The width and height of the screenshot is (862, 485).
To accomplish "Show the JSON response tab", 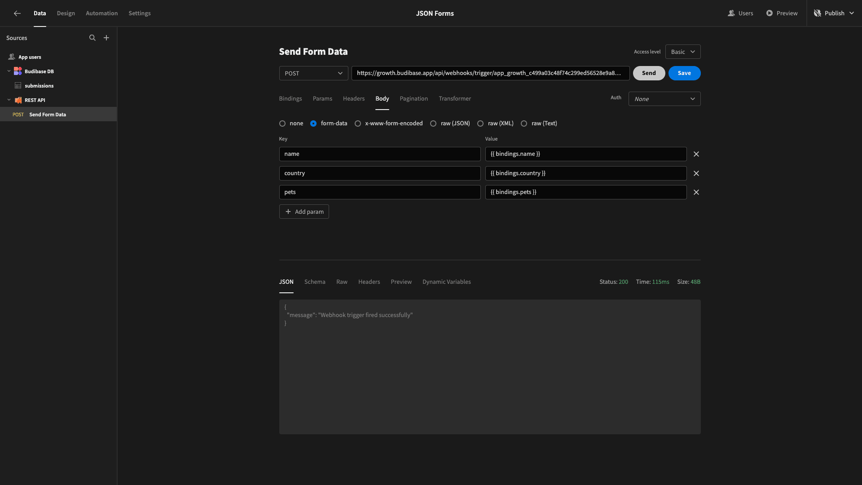I will click(286, 282).
